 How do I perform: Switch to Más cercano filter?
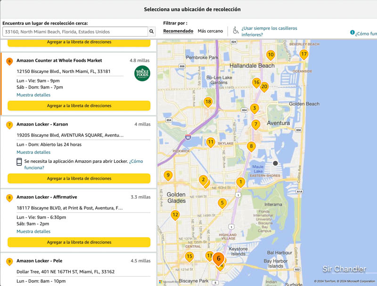210,31
